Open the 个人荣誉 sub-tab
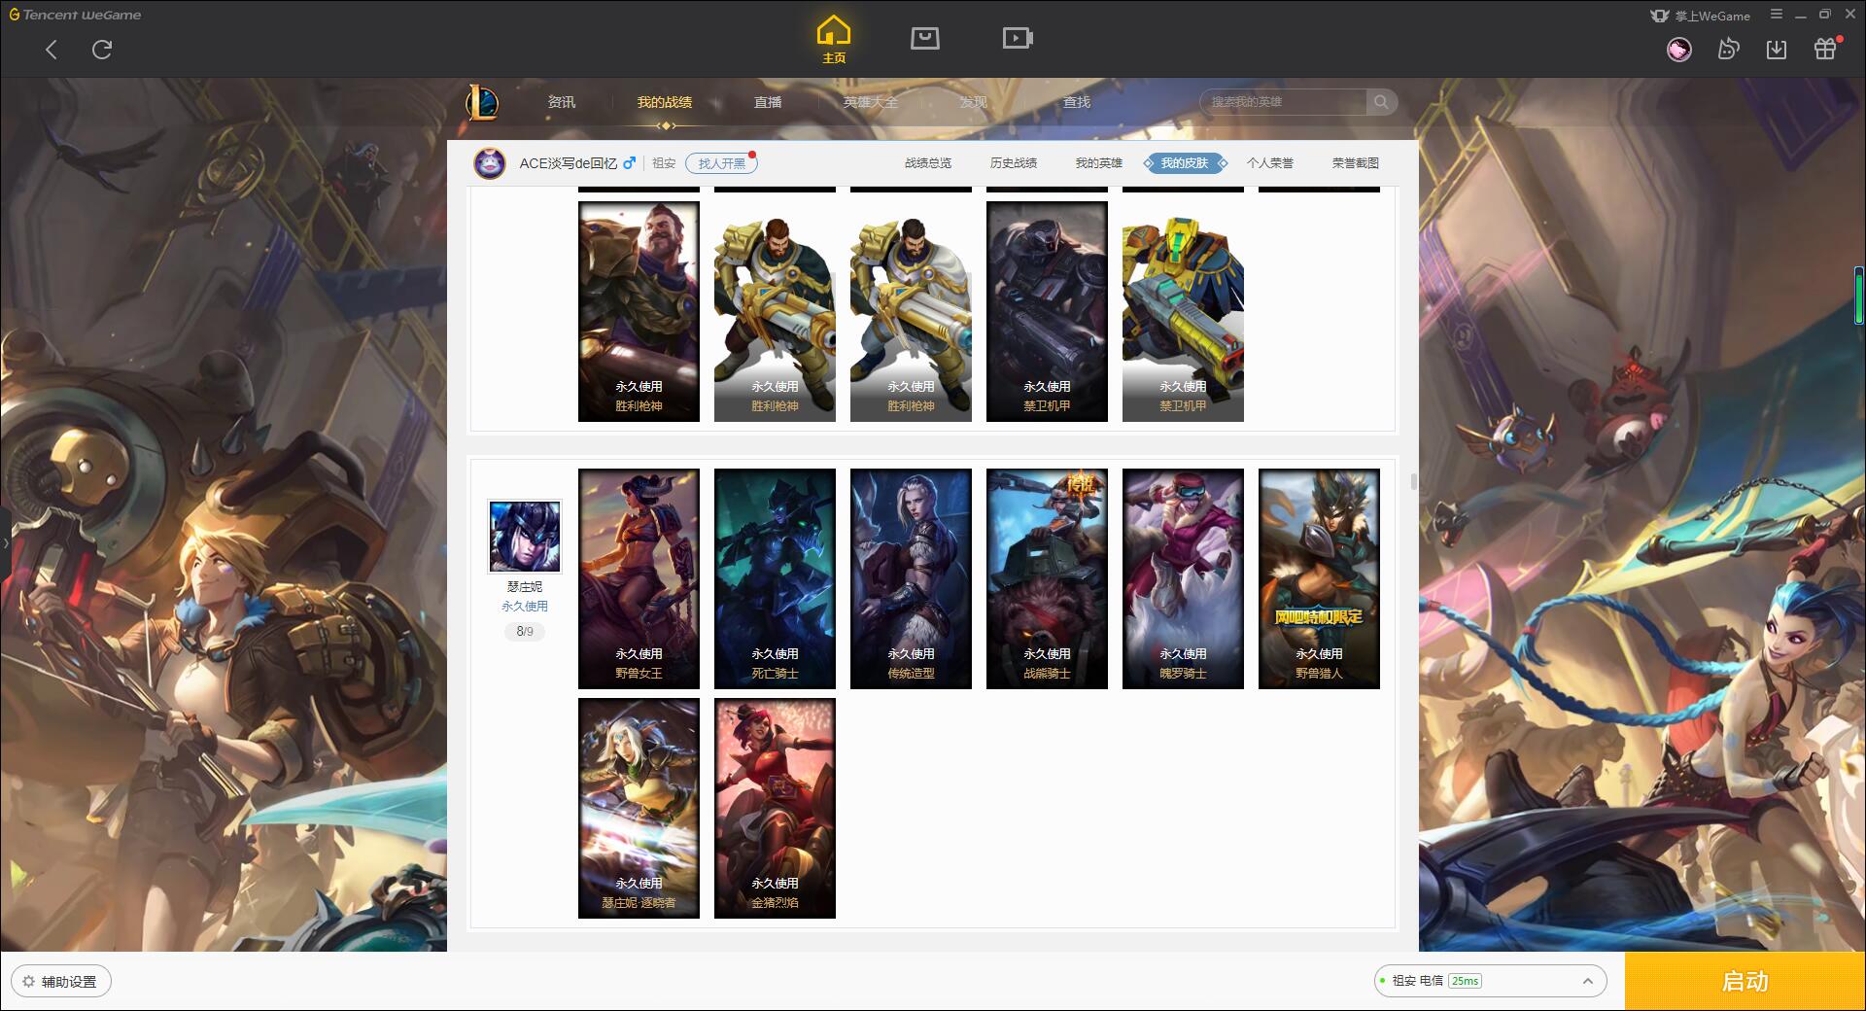This screenshot has width=1866, height=1011. pyautogui.click(x=1270, y=163)
